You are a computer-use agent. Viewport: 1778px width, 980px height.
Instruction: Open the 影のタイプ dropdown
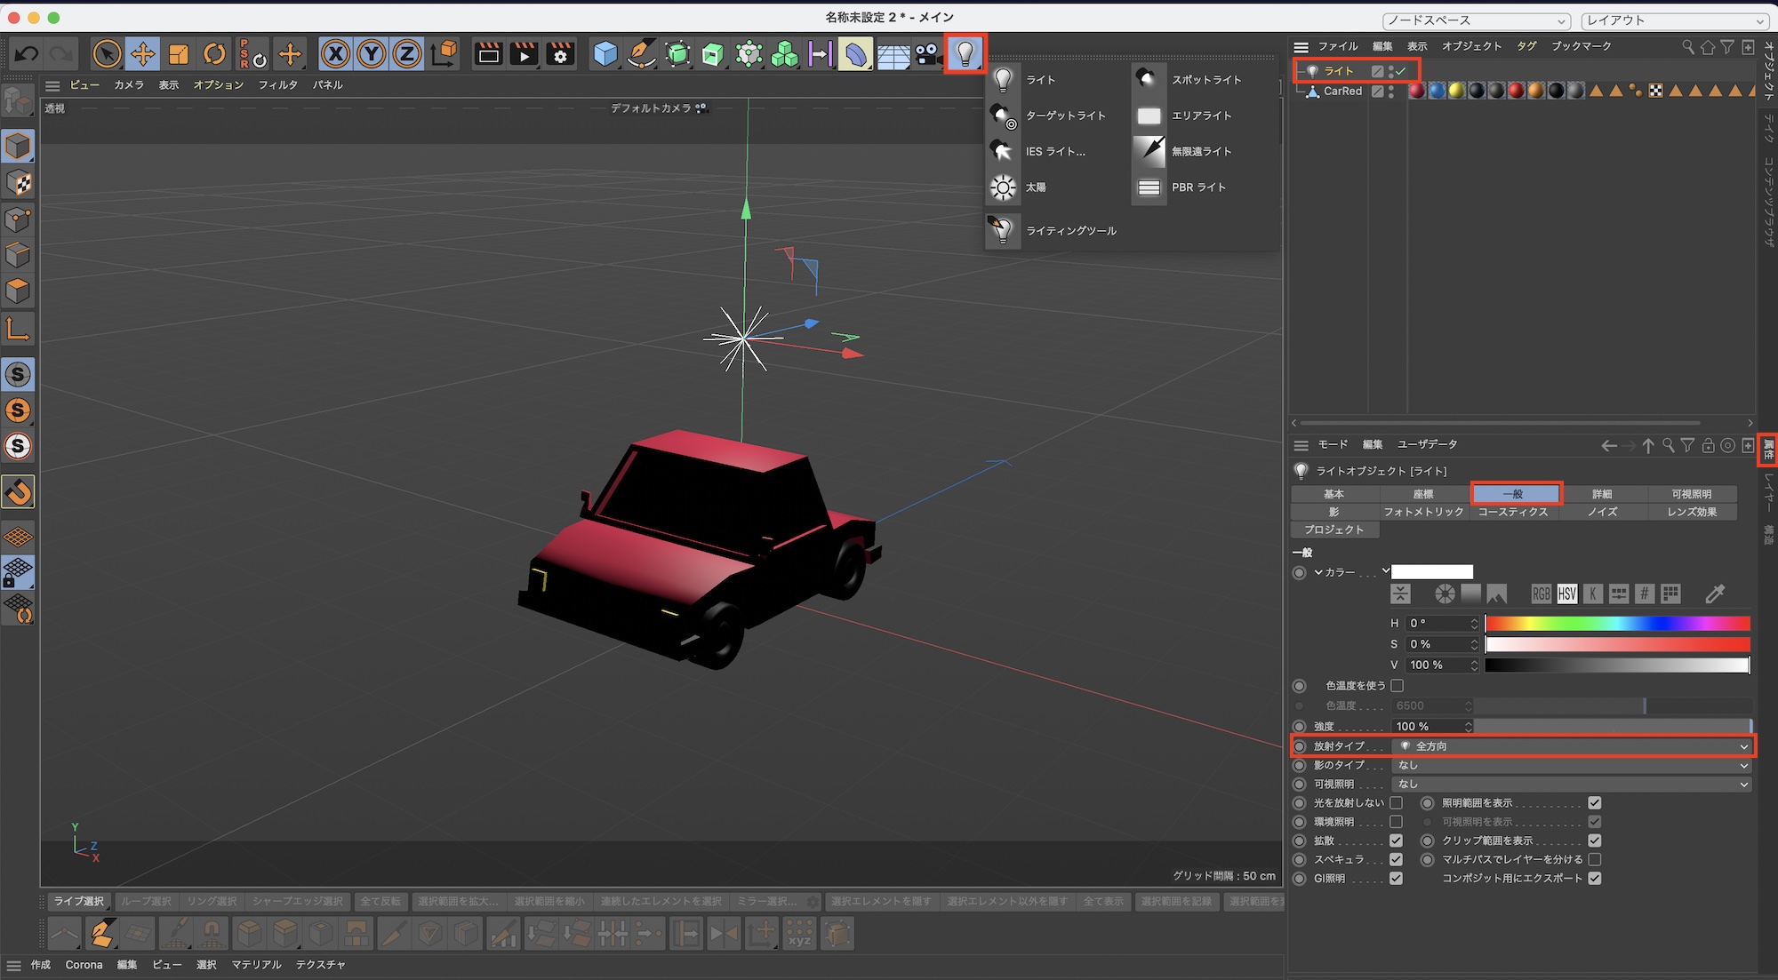[x=1570, y=765]
